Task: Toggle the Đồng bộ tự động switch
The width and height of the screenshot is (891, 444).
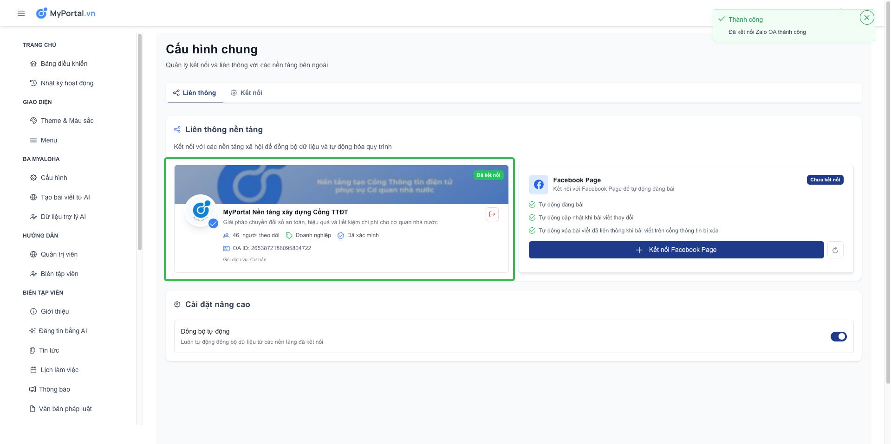Action: (x=838, y=337)
